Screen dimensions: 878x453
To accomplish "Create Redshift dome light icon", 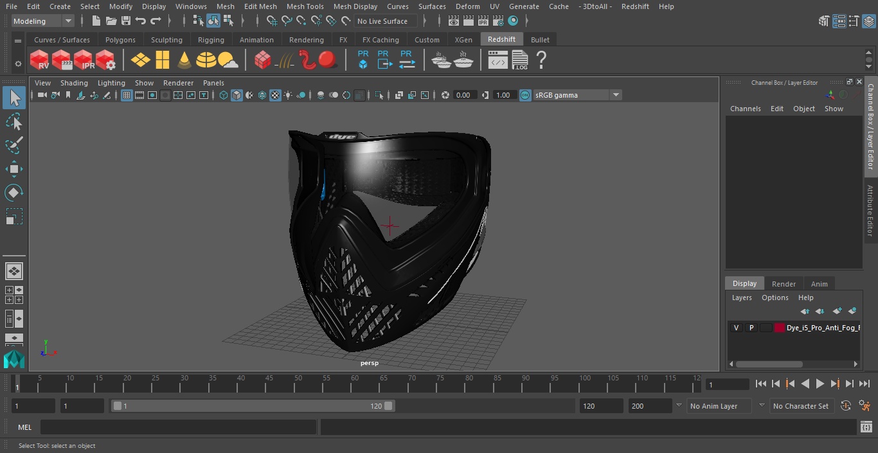I will pos(206,60).
